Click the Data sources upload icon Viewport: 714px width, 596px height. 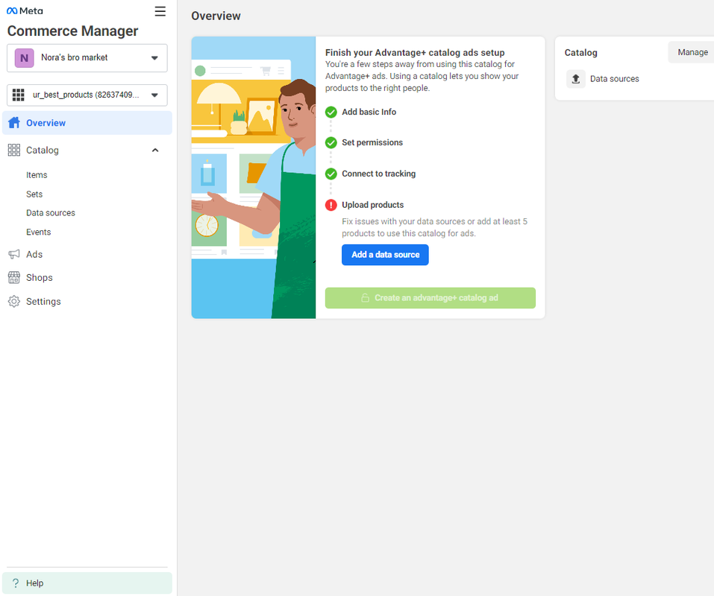pos(575,79)
